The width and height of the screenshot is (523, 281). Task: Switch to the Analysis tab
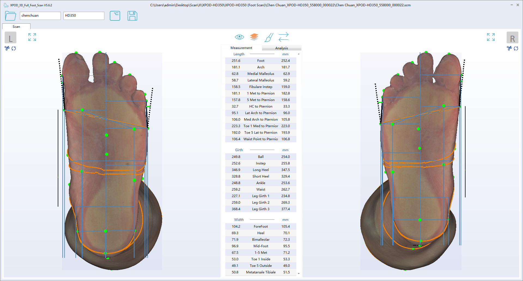[x=281, y=48]
